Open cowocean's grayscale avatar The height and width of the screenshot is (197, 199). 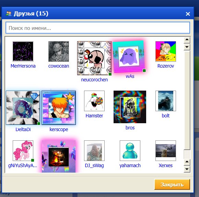(x=59, y=51)
